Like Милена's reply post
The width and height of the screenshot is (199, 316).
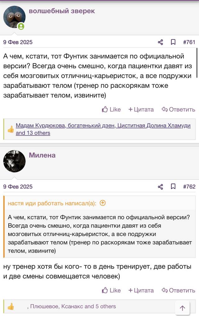click(111, 290)
